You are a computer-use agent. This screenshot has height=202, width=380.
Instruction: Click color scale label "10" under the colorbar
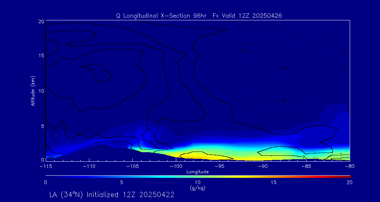(x=197, y=183)
